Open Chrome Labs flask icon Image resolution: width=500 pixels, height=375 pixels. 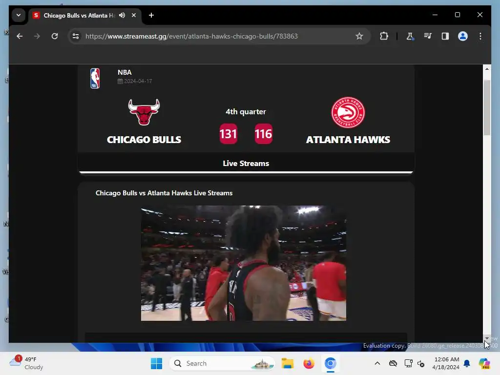pos(410,36)
